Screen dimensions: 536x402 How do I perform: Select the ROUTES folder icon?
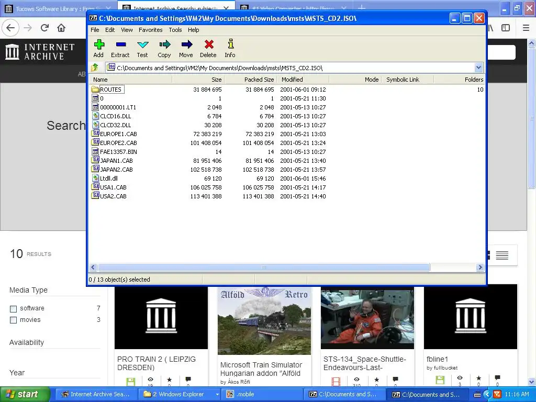95,90
